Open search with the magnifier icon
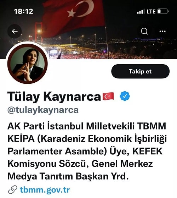The height and width of the screenshot is (198, 177). click(144, 31)
